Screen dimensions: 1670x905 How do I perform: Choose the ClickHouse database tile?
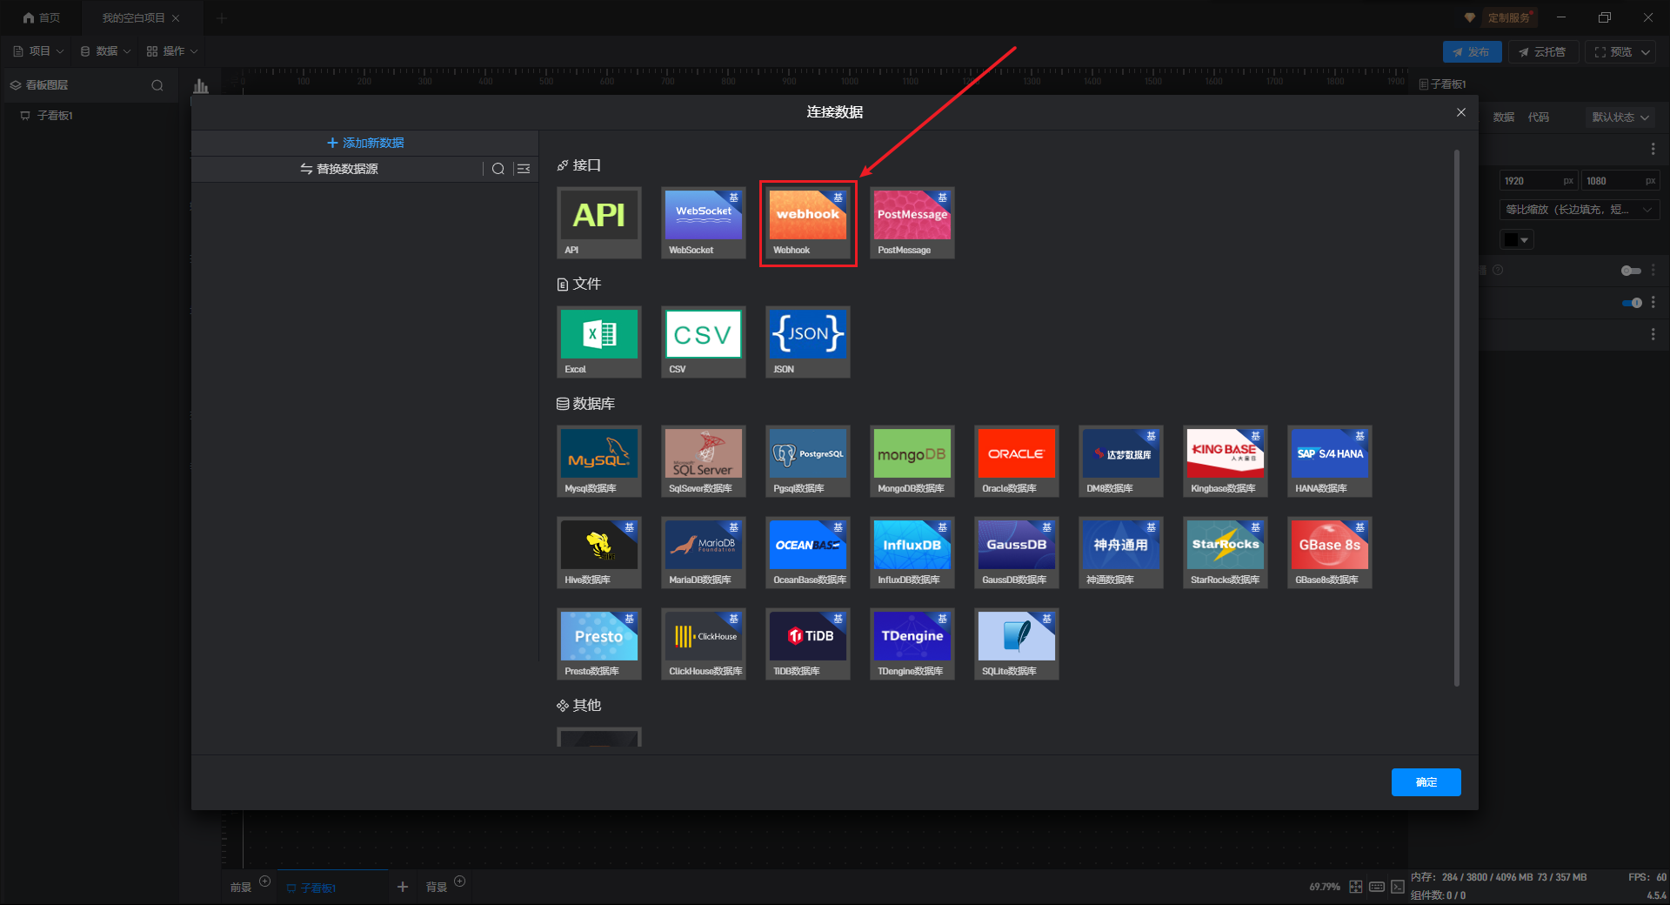point(704,644)
